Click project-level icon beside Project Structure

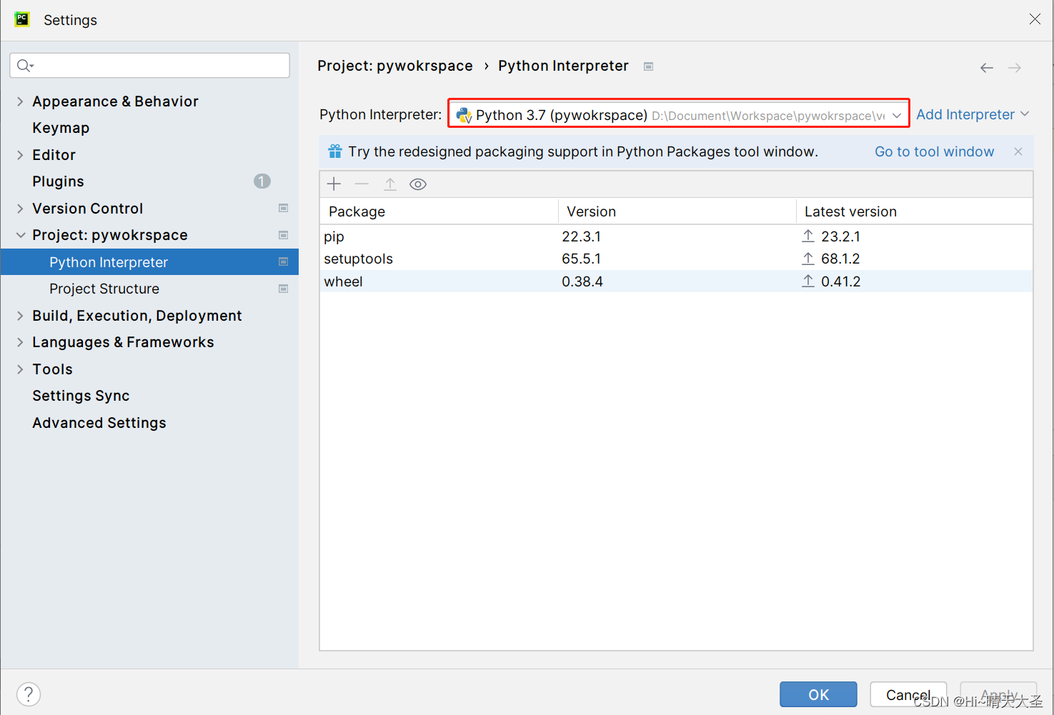[284, 289]
